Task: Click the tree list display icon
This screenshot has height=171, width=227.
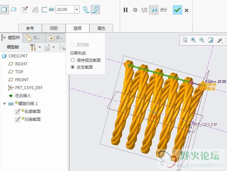Action: (x=47, y=47)
